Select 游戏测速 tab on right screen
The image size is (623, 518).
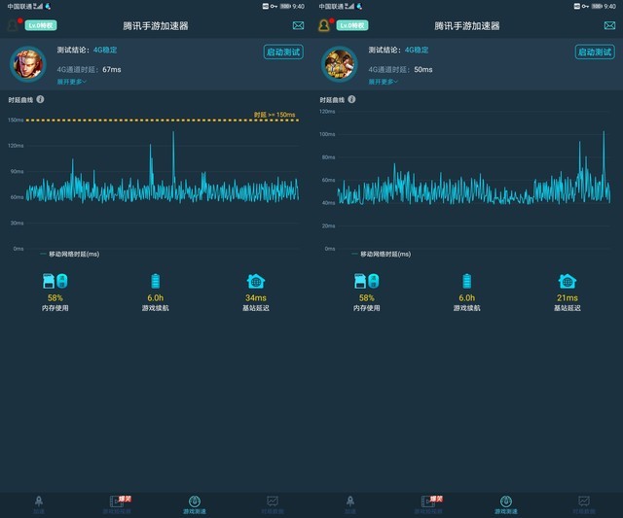[x=506, y=505]
